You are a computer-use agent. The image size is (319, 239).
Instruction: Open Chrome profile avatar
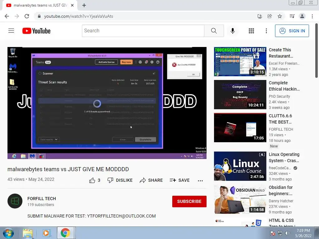point(302,16)
